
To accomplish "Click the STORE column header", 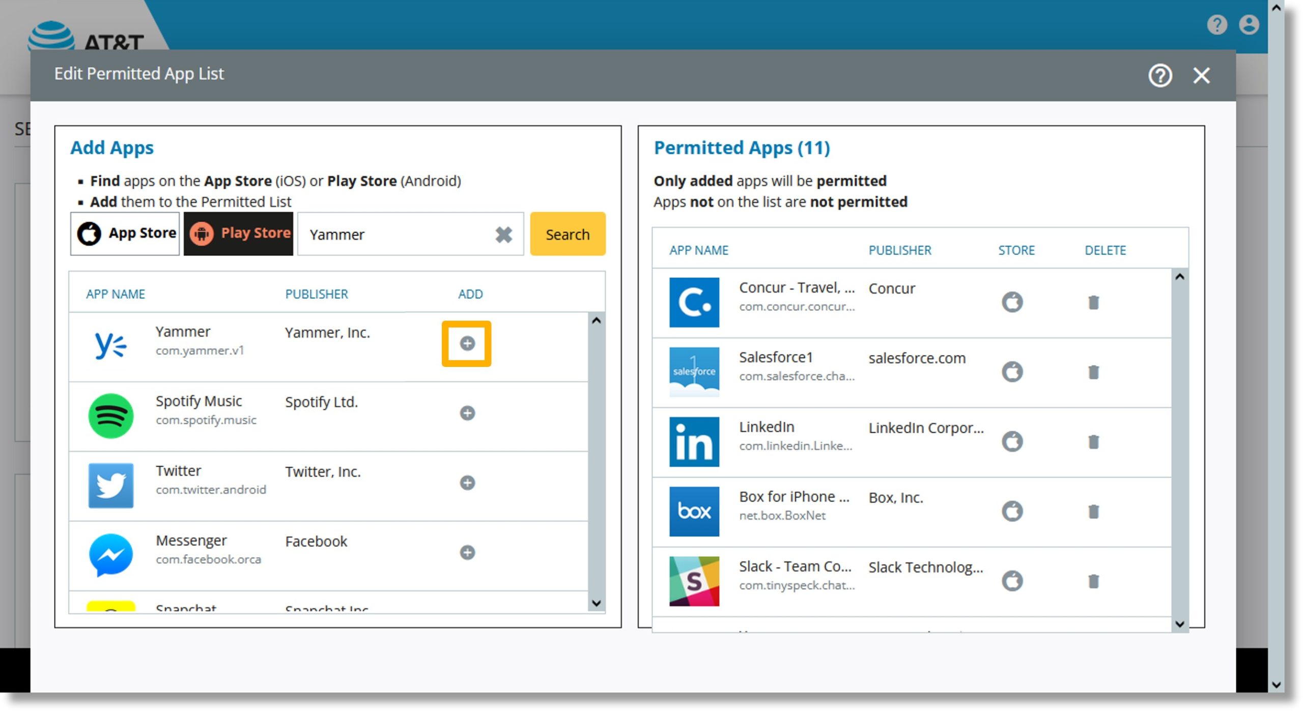I will click(1016, 250).
